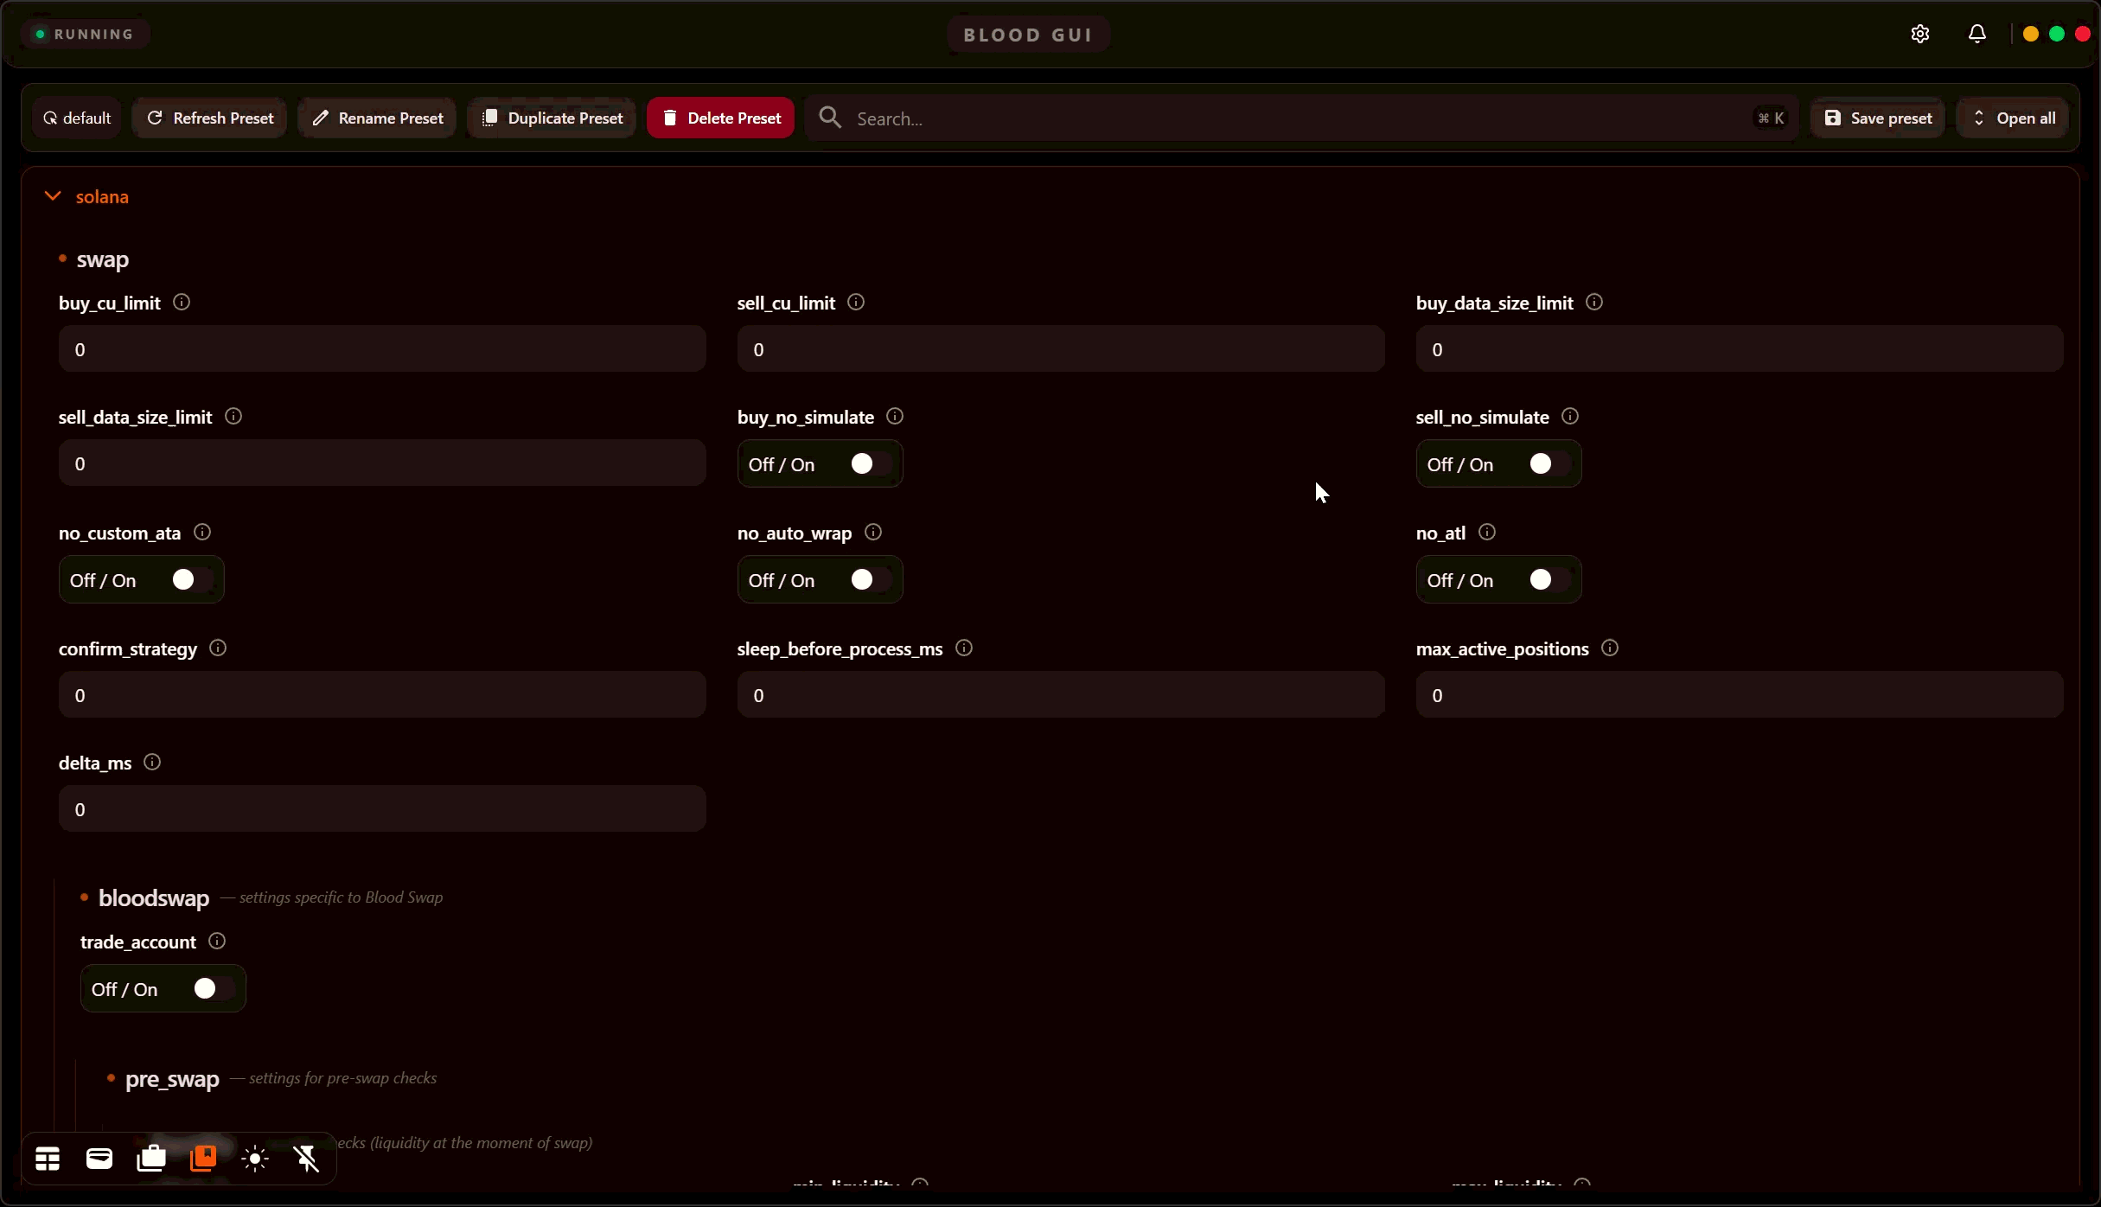This screenshot has height=1207, width=2101.
Task: Click the Duplicate Preset button
Action: click(x=552, y=118)
